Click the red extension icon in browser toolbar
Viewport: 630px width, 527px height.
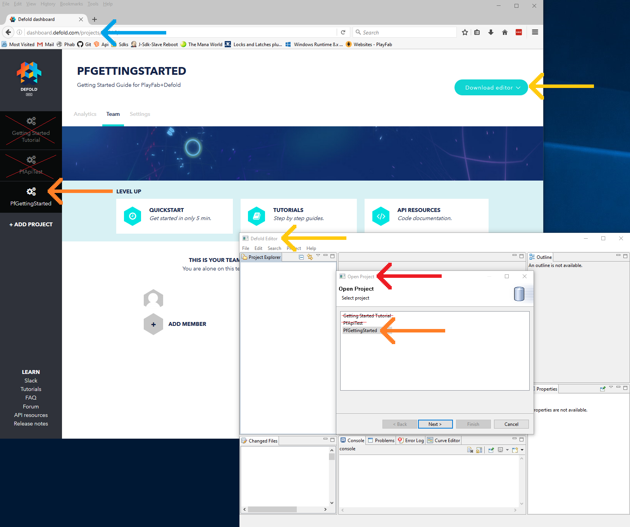(519, 33)
